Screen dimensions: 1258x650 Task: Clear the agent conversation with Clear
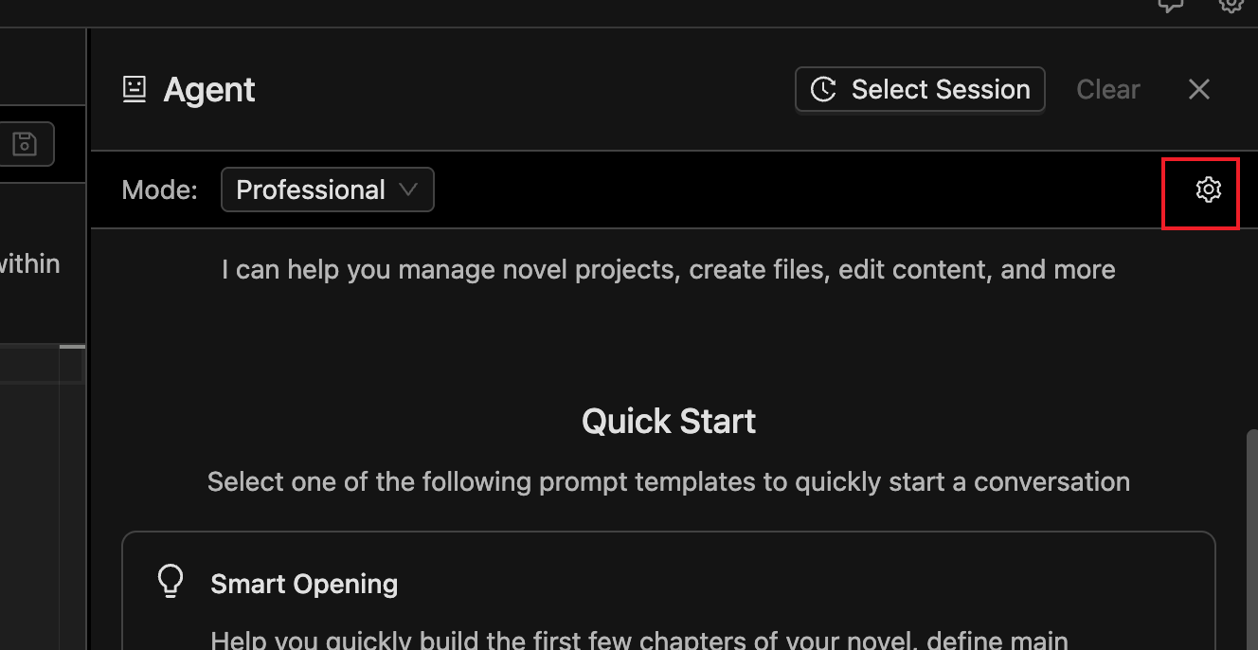(1107, 89)
